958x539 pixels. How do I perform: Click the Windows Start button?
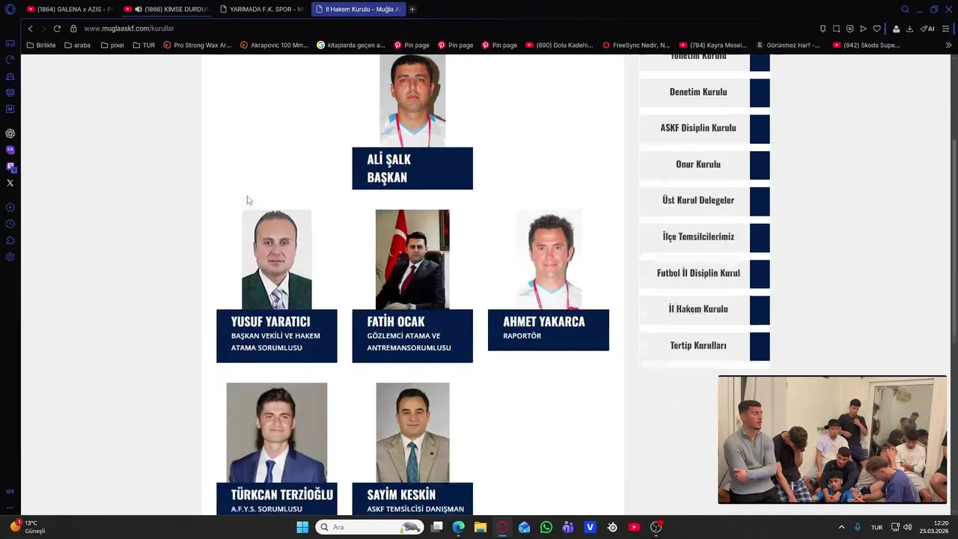[x=302, y=527]
